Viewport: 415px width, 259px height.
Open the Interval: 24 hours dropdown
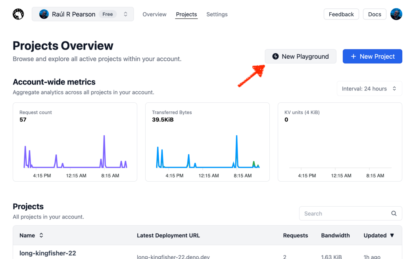(x=369, y=88)
